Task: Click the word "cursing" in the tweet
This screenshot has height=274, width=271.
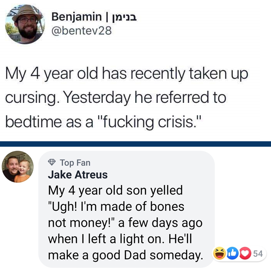Action: click(x=31, y=97)
